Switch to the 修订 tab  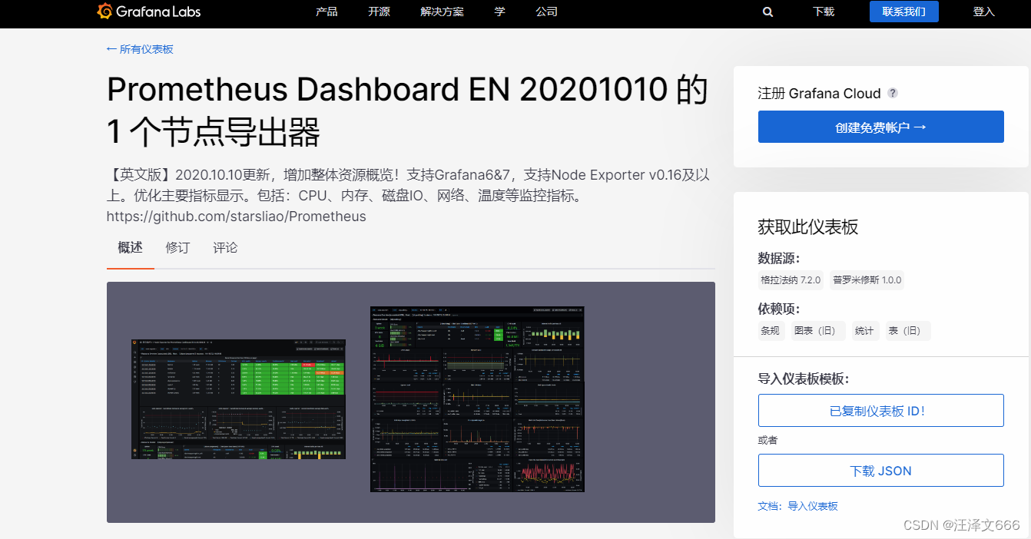click(177, 247)
